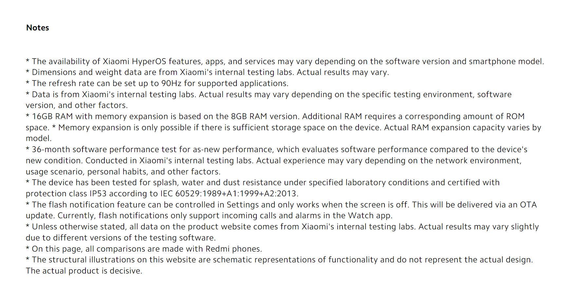This screenshot has height=301, width=579.
Task: Click the line starting 'new condition. Conducted'
Action: pos(273,161)
